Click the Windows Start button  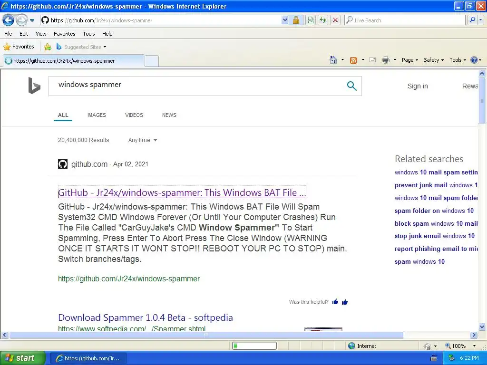22,358
